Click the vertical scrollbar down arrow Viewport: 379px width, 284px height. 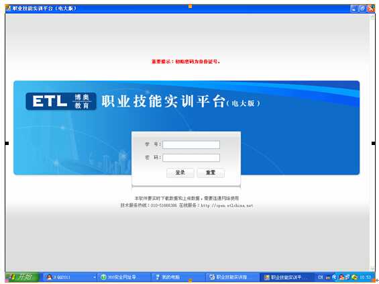(372, 268)
